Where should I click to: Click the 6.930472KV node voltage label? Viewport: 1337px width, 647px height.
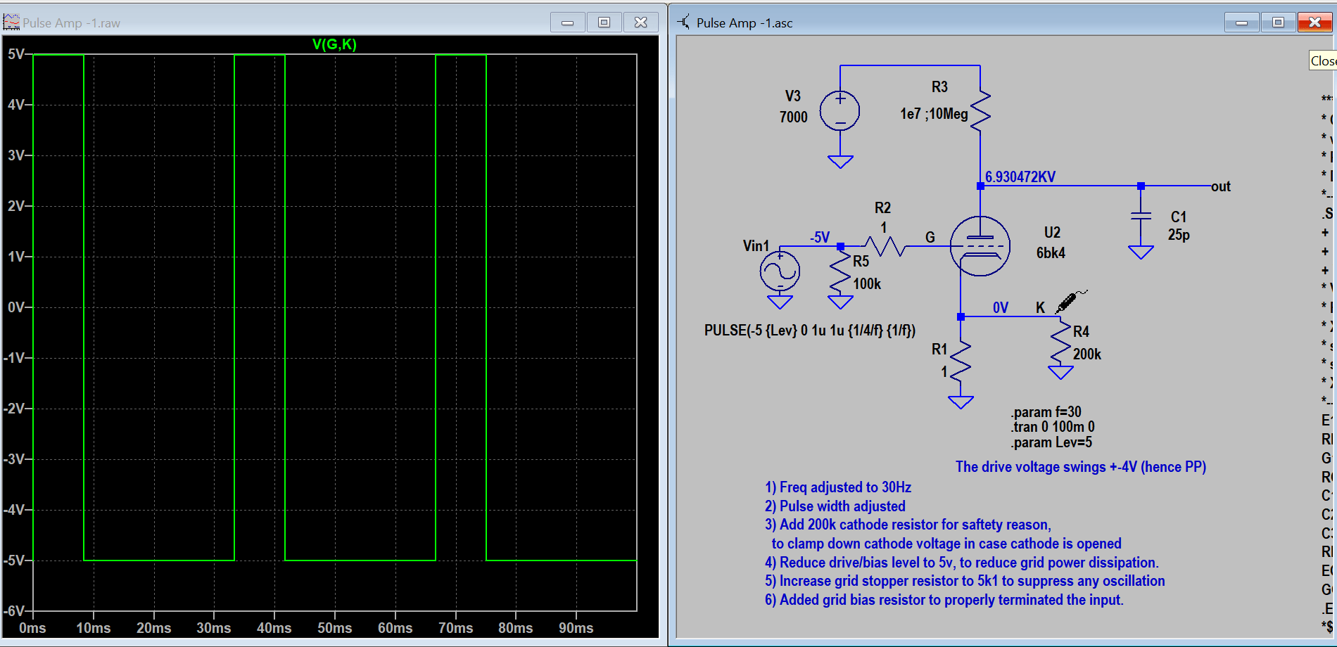point(1020,177)
